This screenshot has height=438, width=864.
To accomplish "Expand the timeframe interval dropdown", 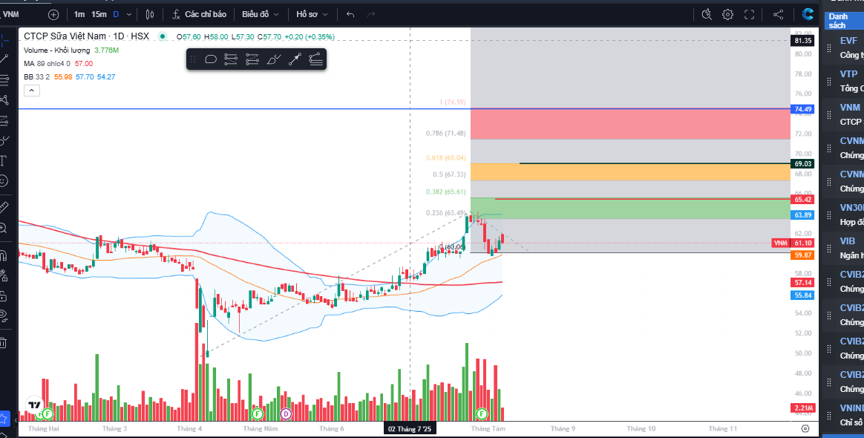I will coord(129,14).
